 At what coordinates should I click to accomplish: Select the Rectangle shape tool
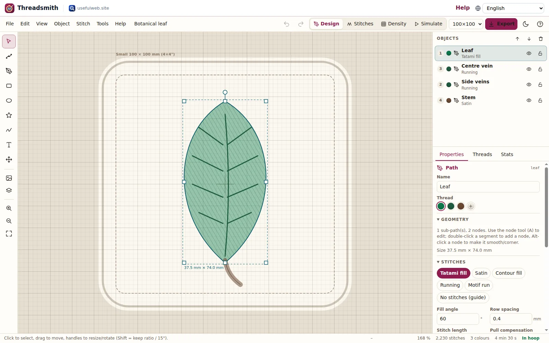tap(9, 86)
